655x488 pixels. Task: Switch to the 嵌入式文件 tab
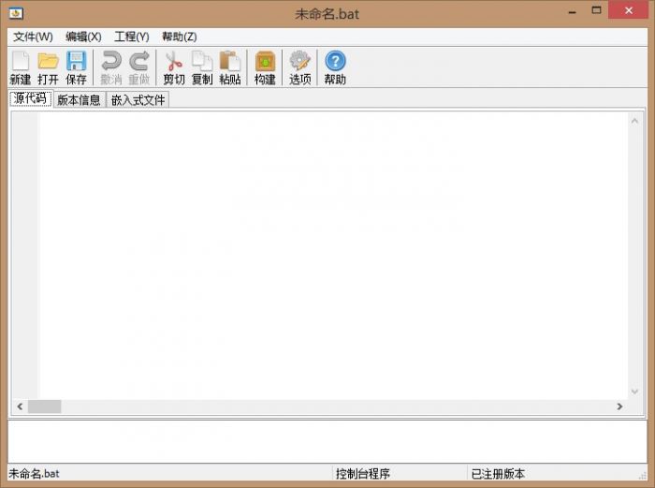click(x=138, y=100)
